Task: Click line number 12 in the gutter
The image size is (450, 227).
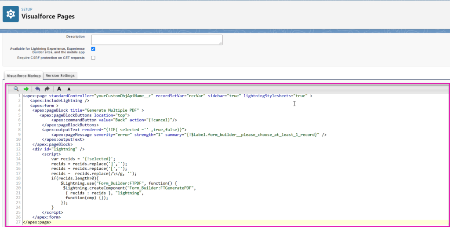Action: (18, 149)
